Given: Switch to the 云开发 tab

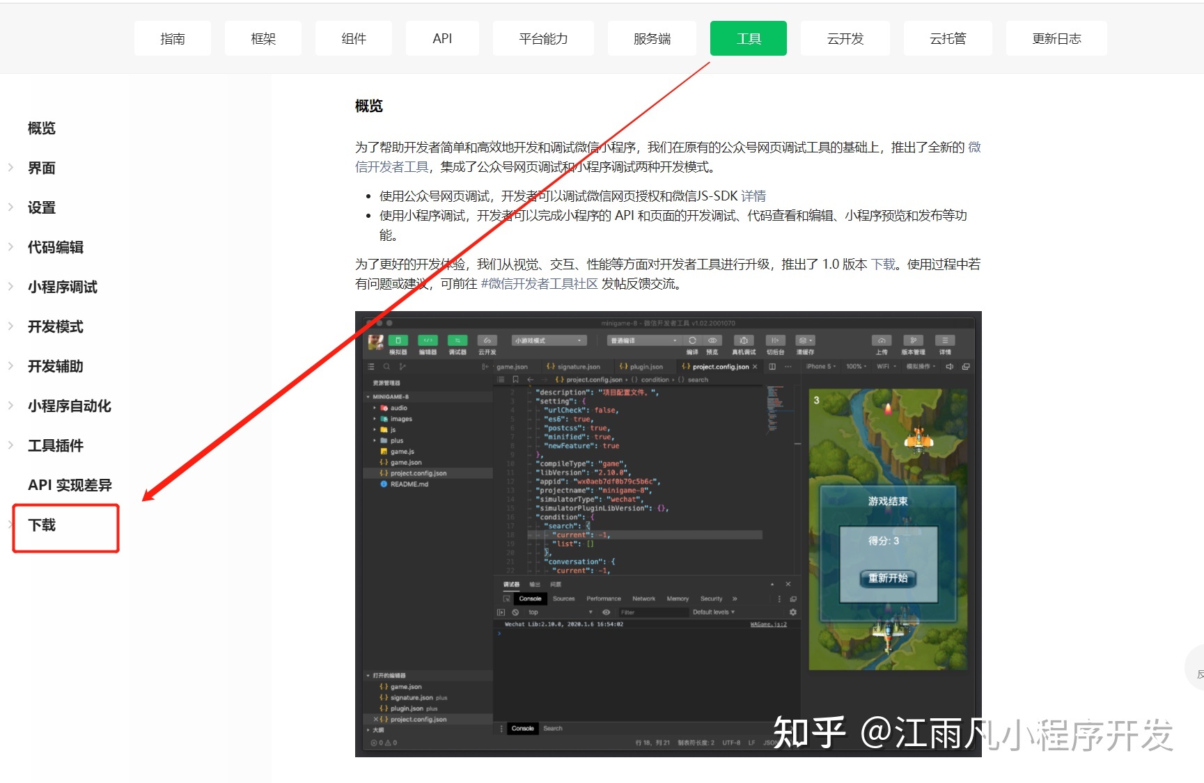Looking at the screenshot, I should pyautogui.click(x=845, y=38).
